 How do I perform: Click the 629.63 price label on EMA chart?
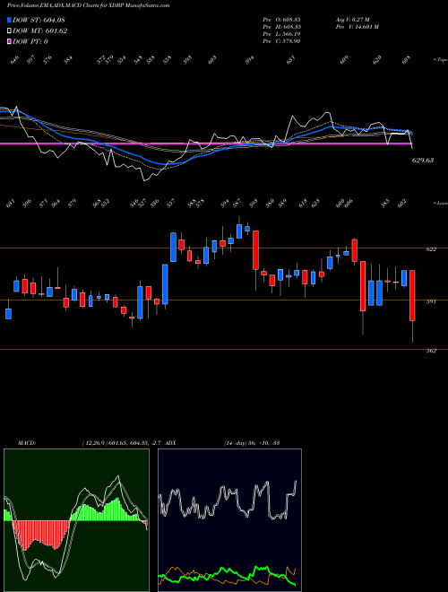(x=423, y=160)
